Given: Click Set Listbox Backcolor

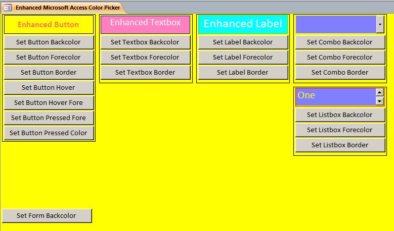Looking at the screenshot, I should (x=340, y=115).
